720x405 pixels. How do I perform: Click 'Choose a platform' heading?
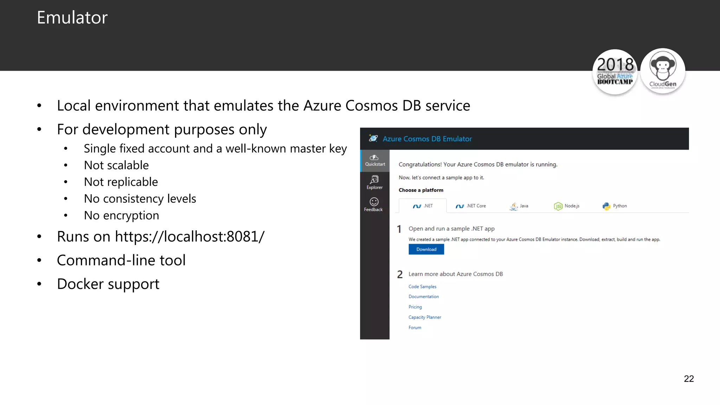click(x=421, y=190)
